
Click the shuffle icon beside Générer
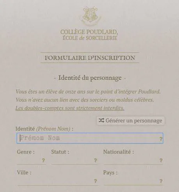point(101,120)
